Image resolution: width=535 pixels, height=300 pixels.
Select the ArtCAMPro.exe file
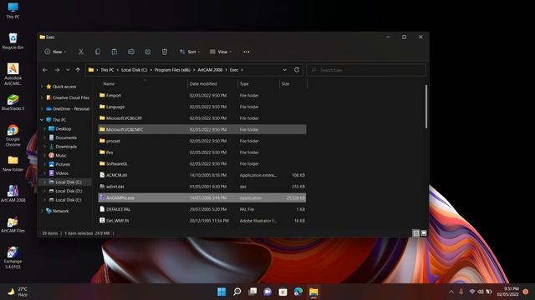coord(202,198)
